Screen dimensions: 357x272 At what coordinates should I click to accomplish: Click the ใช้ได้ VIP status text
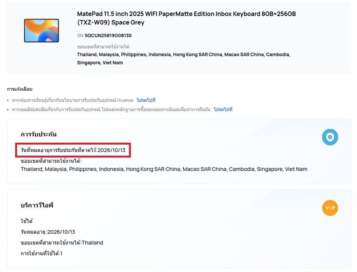click(x=26, y=221)
